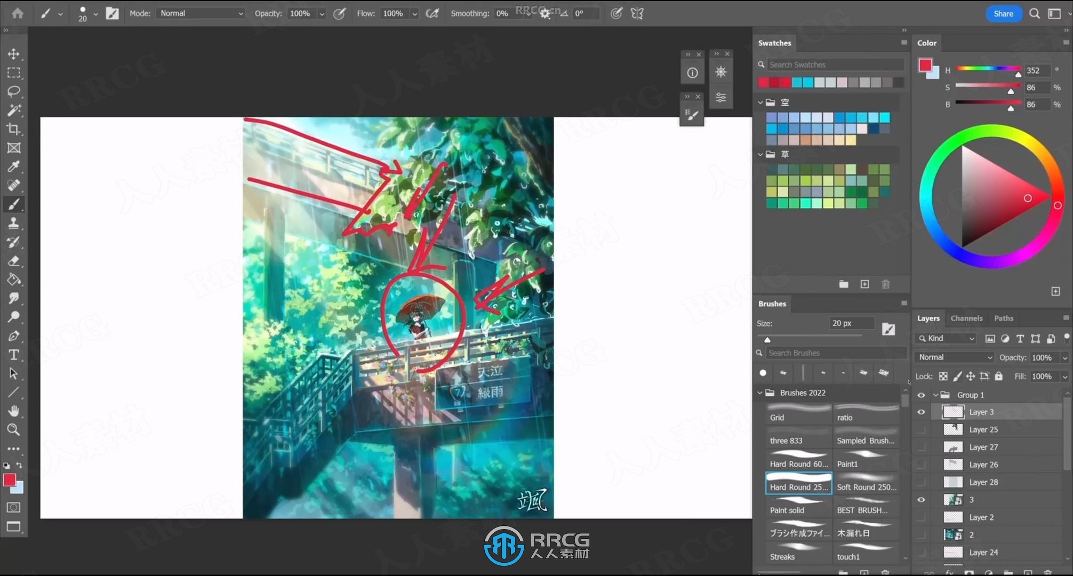Select the Zoom tool
The width and height of the screenshot is (1073, 576).
(14, 429)
